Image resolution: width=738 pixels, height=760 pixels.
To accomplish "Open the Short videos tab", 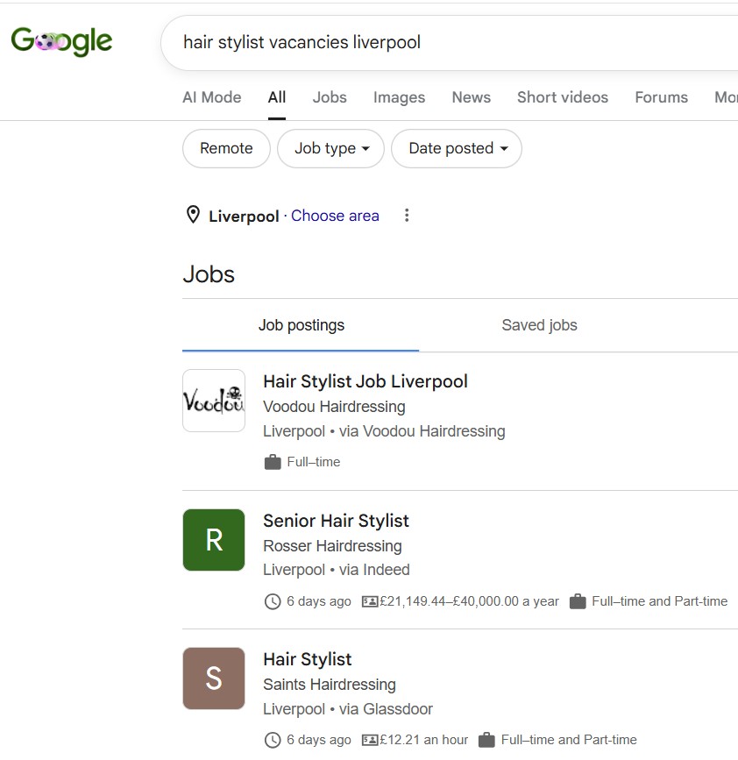I will [x=562, y=97].
